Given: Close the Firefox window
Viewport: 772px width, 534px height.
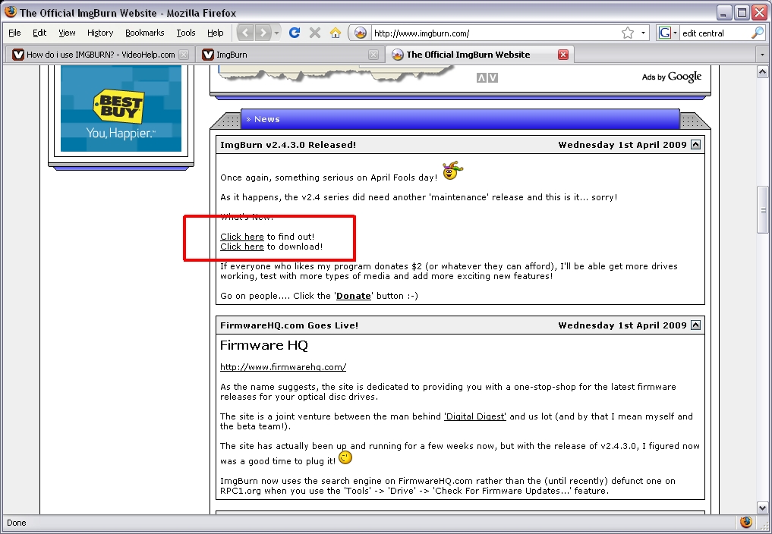Looking at the screenshot, I should point(760,12).
